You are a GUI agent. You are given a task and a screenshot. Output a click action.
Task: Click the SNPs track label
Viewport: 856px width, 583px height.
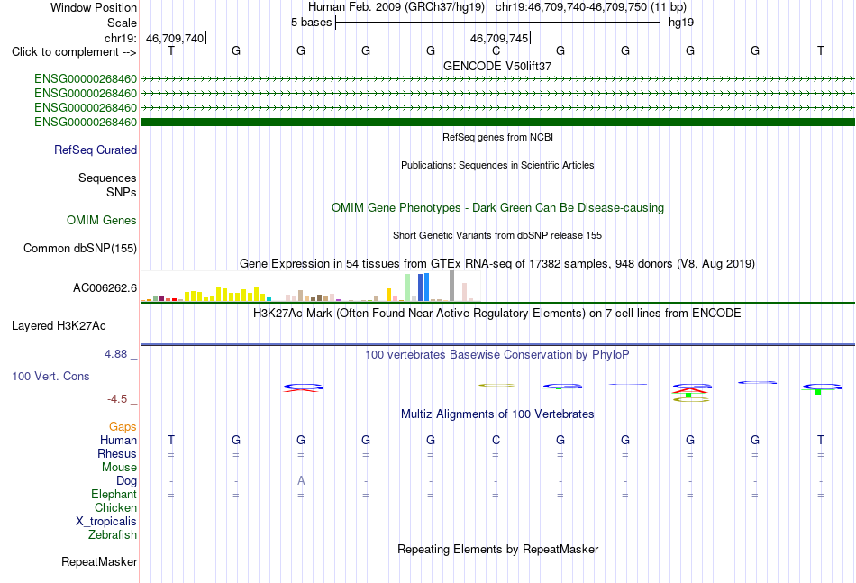tap(122, 192)
